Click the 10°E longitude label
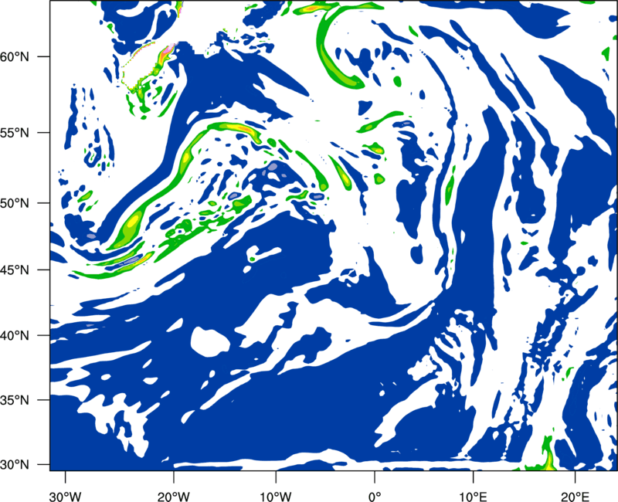Image resolution: width=618 pixels, height=502 pixels. (473, 497)
